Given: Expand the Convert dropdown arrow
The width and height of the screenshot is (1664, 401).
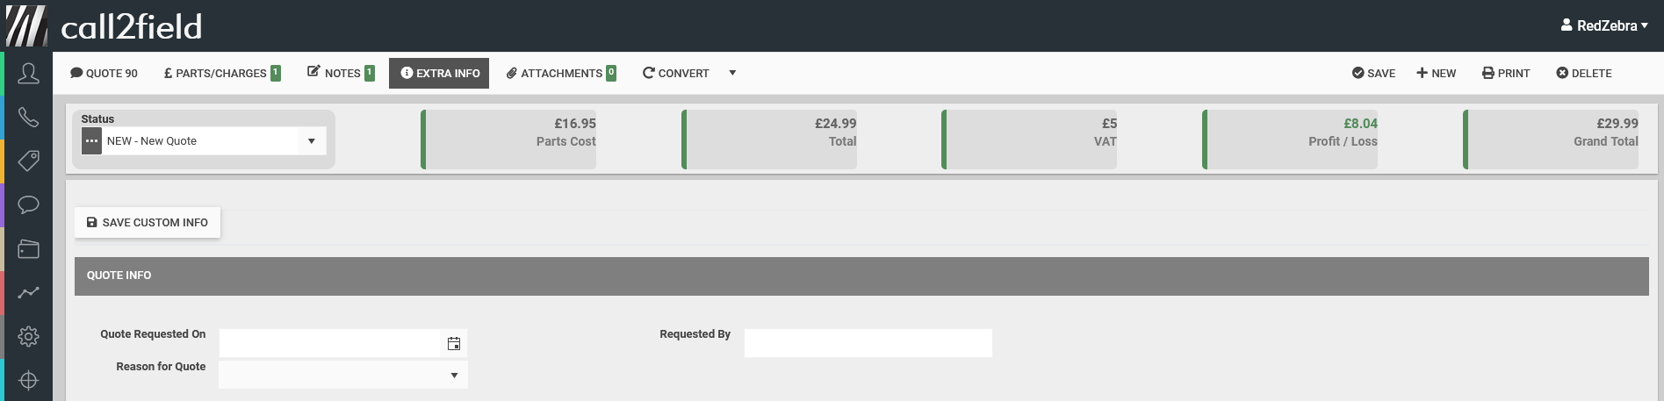Looking at the screenshot, I should click(732, 73).
